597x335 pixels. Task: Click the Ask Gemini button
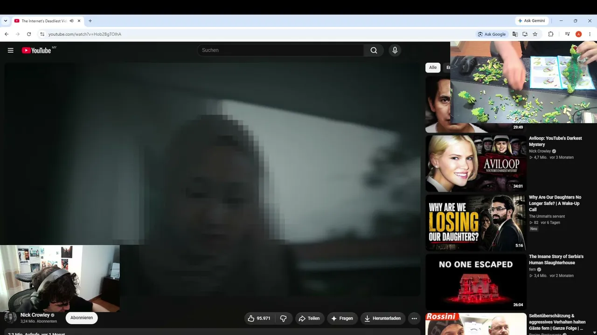(x=532, y=21)
